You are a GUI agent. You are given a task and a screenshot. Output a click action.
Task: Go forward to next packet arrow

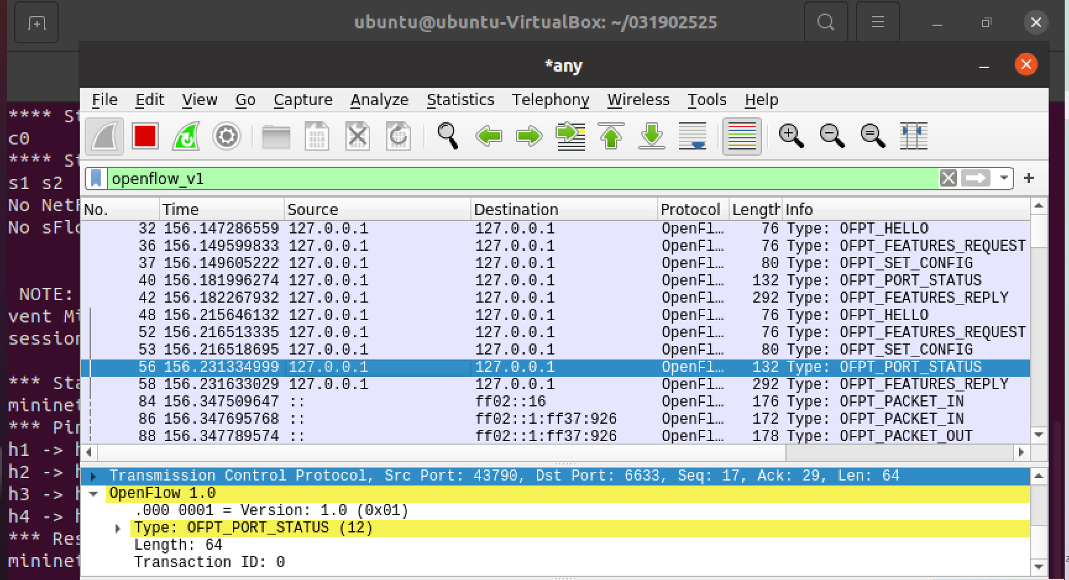530,137
